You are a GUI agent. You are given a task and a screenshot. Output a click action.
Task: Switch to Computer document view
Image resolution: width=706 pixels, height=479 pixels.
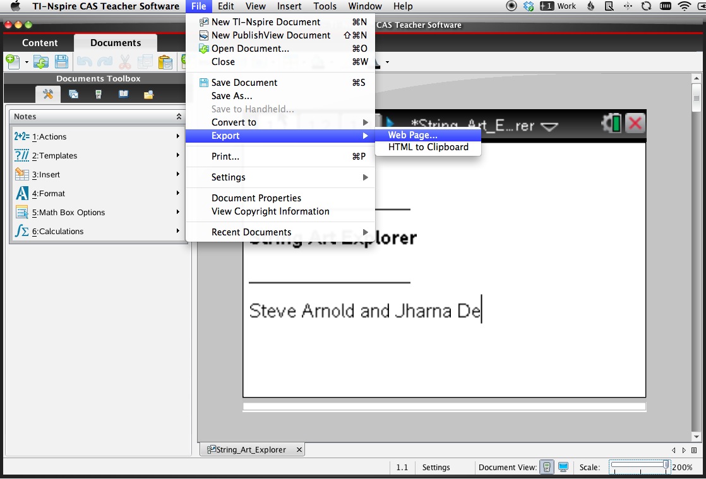(563, 468)
